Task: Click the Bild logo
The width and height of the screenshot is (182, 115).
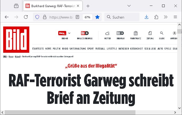Action: (x=16, y=39)
